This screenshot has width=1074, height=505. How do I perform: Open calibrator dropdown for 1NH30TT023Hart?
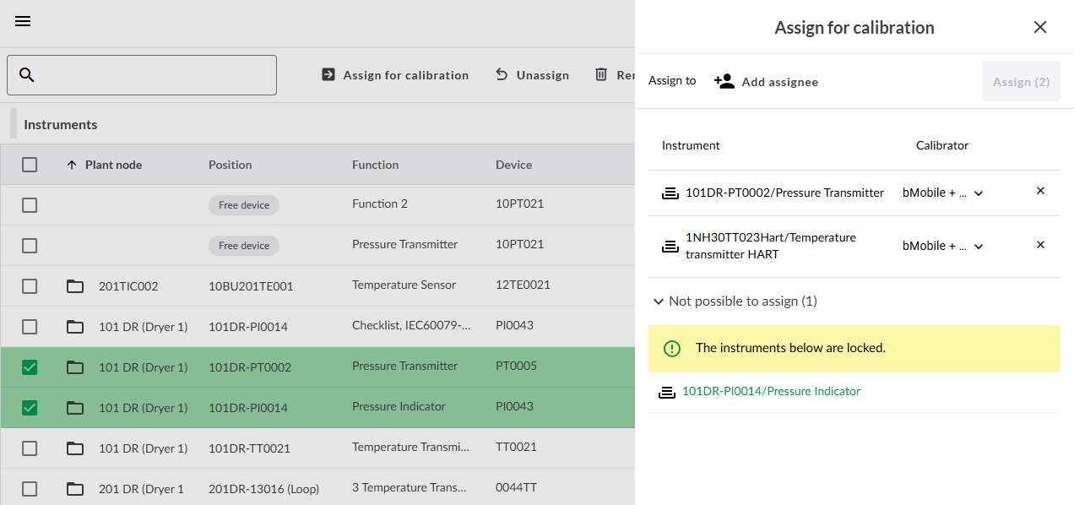pyautogui.click(x=942, y=247)
